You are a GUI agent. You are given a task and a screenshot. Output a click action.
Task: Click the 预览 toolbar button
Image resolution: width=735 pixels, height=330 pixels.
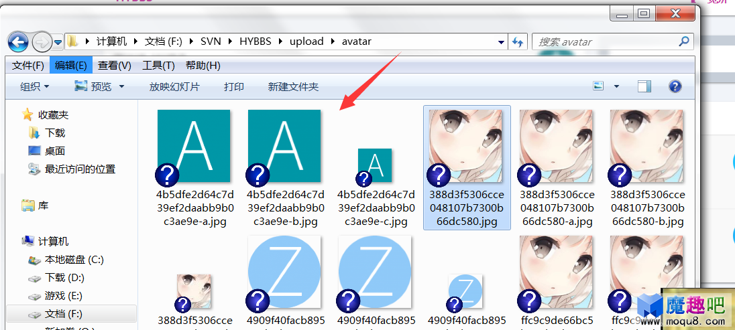tap(94, 86)
